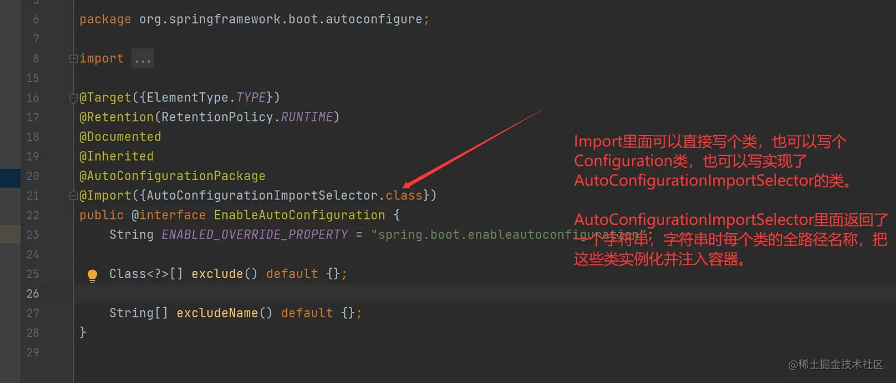Collapse the fold marker beside @Target line
The width and height of the screenshot is (896, 383).
(73, 98)
